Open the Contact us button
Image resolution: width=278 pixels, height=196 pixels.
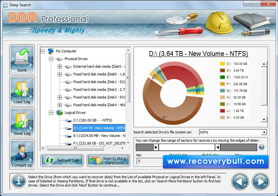click(x=22, y=155)
